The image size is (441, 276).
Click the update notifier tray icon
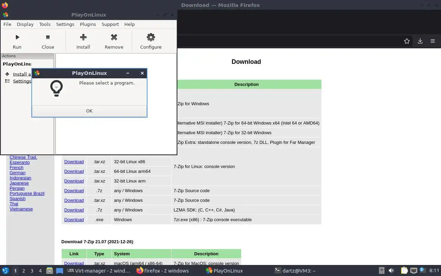pos(422,270)
